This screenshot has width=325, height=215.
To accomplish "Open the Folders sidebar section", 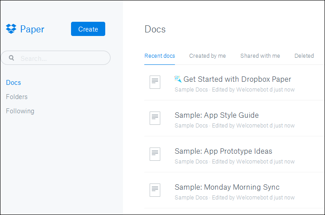I will (x=17, y=97).
